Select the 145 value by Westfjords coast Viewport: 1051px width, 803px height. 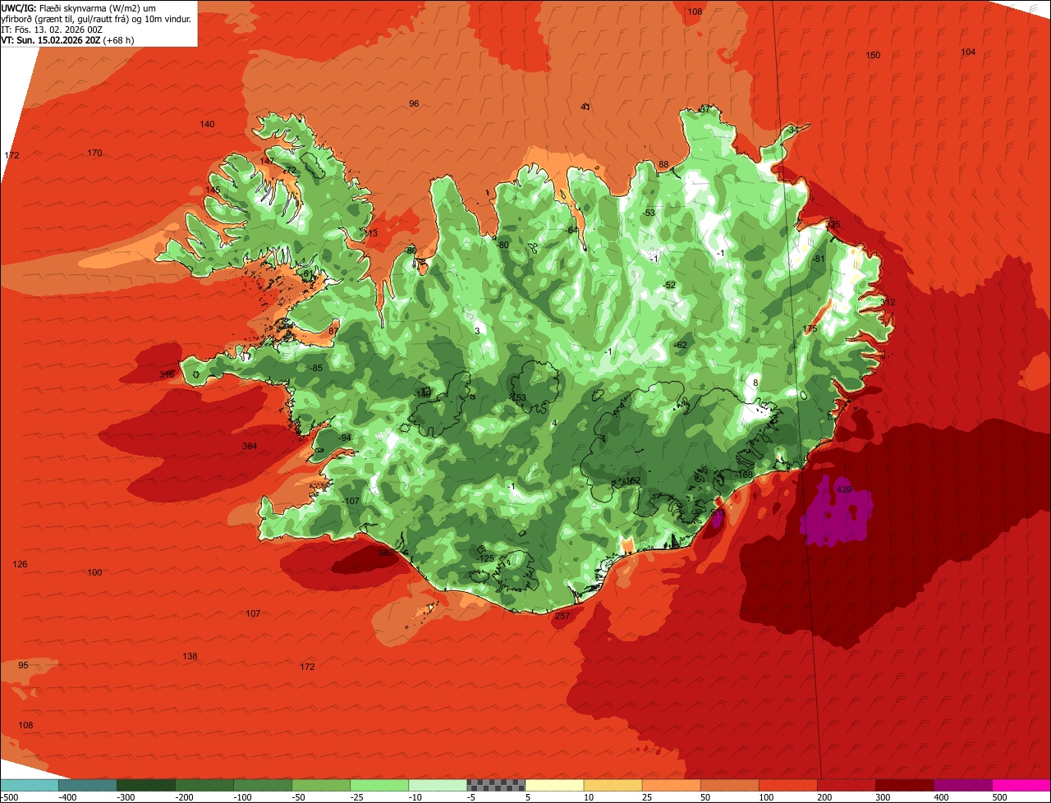point(213,190)
